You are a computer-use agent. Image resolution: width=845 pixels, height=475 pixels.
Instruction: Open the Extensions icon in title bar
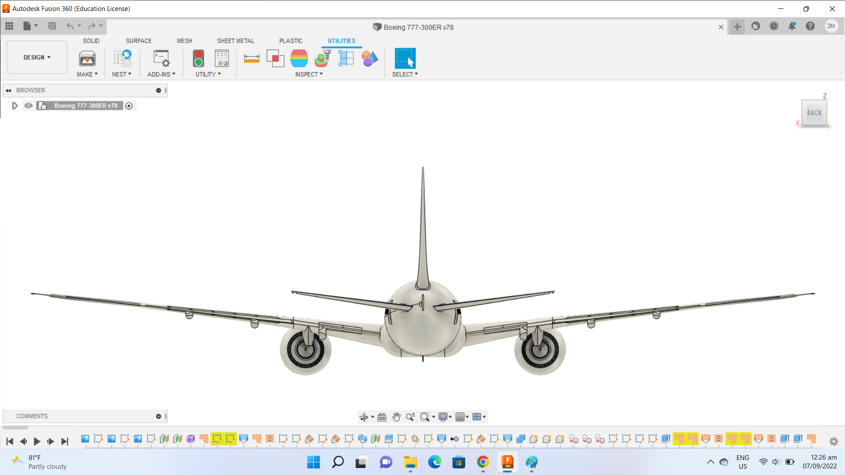point(756,26)
